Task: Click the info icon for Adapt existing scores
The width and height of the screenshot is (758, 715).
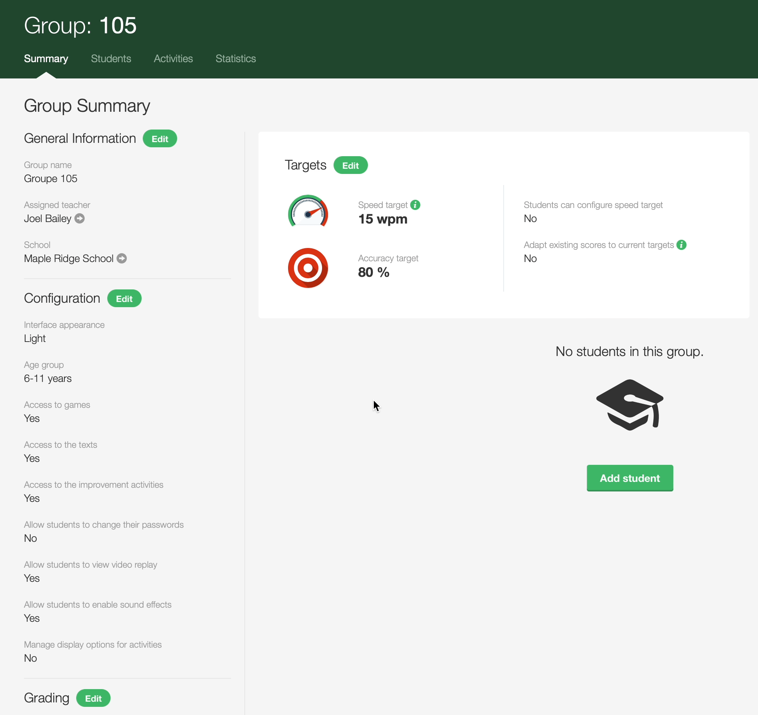Action: [x=681, y=245]
